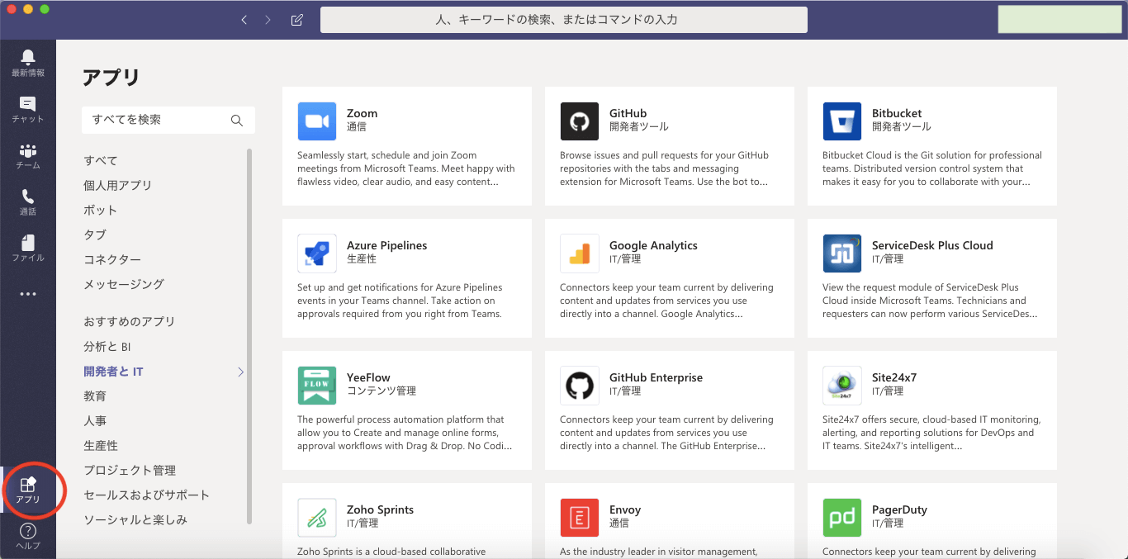The image size is (1128, 559).
Task: Click the ServiceDesk Plus Cloud title
Action: click(x=932, y=246)
